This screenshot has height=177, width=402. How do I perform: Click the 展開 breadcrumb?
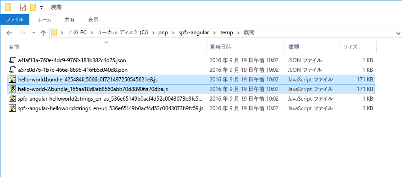(249, 32)
